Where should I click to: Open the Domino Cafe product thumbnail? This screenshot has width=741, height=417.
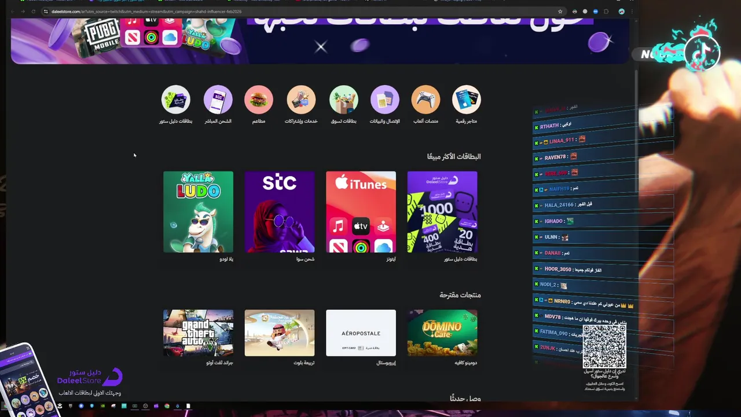click(442, 333)
